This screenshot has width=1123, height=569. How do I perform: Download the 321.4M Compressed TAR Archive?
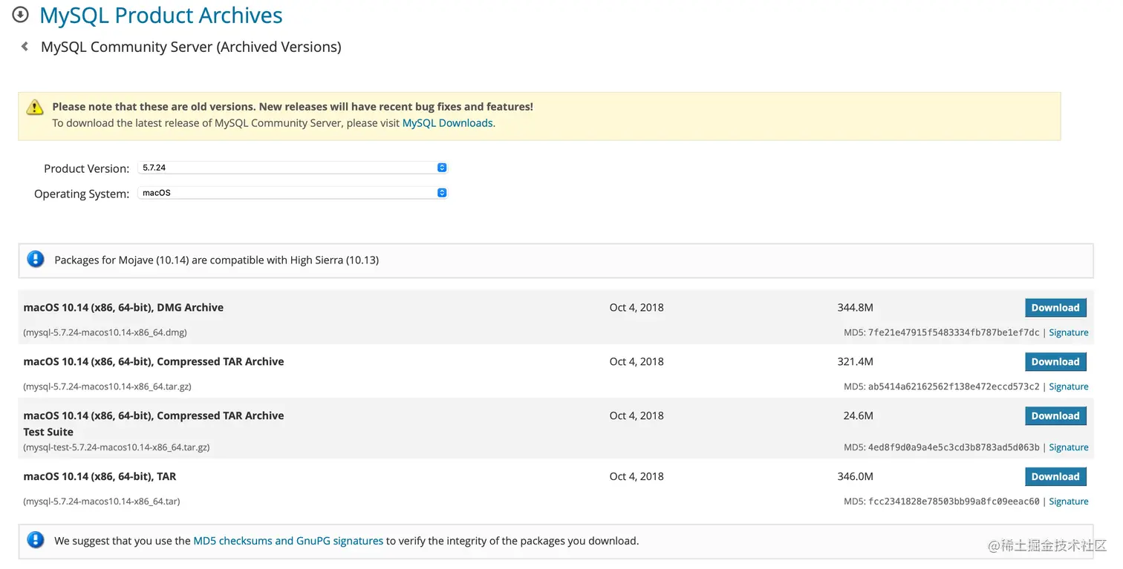1055,362
